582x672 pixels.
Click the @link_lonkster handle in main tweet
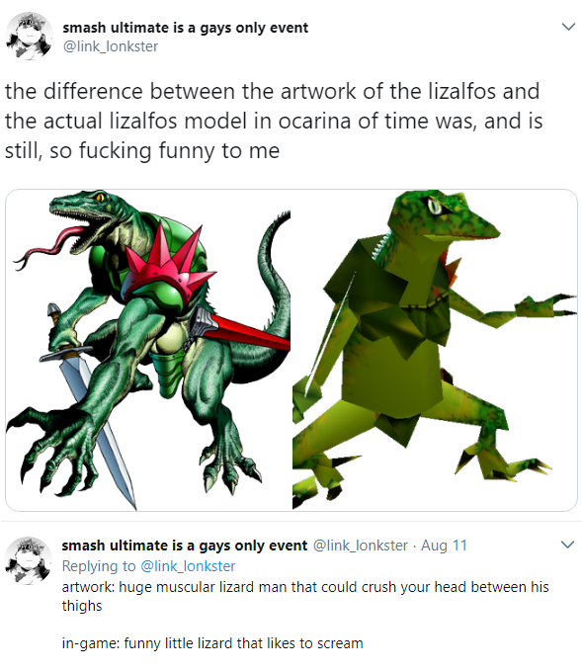111,46
